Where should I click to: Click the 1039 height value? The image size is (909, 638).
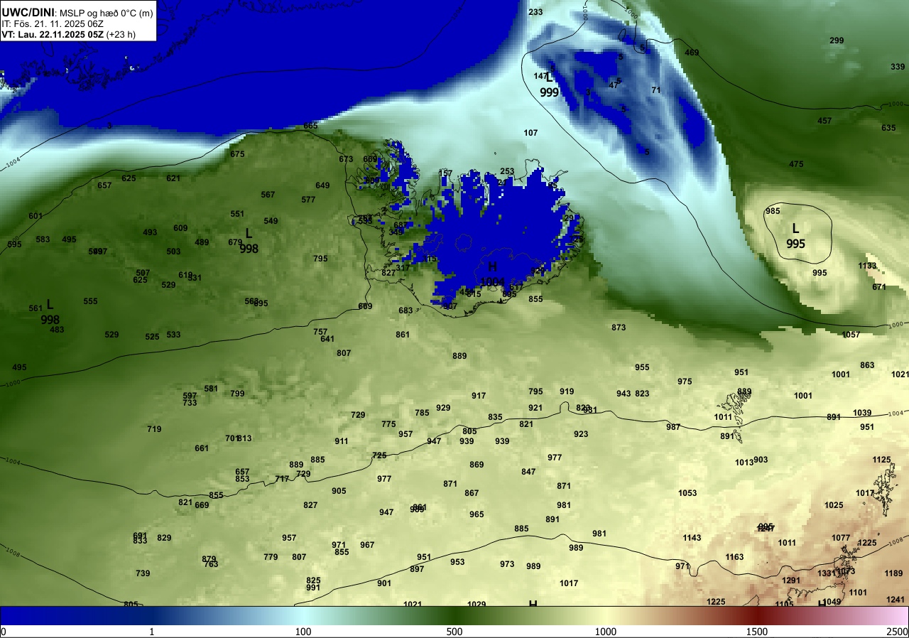point(862,413)
